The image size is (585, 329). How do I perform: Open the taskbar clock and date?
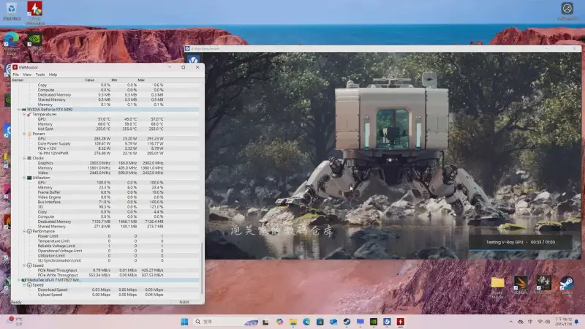coord(563,322)
